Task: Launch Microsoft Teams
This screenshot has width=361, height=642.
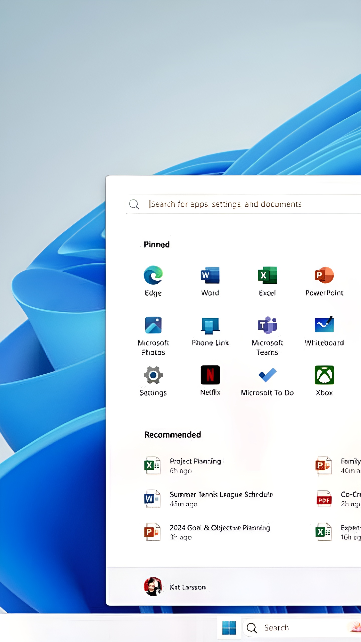Action: [x=267, y=336]
